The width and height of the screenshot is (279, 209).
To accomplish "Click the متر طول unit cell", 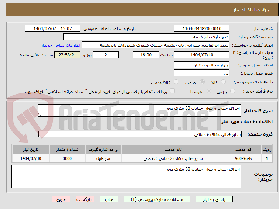I will point(103,158).
